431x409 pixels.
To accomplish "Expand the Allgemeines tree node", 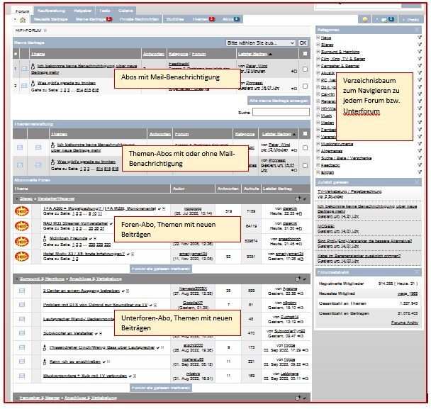I will (318, 150).
